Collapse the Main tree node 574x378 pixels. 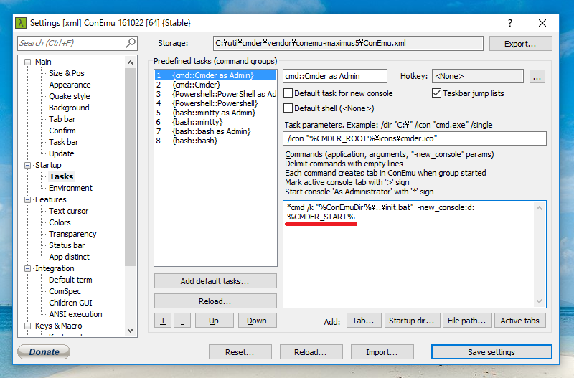pos(27,62)
